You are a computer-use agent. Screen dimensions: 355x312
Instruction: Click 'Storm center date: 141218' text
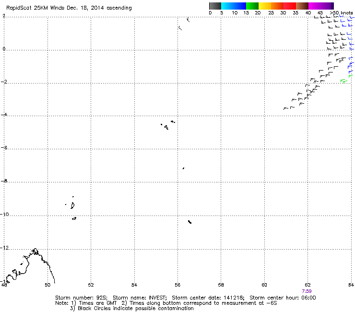(x=208, y=298)
